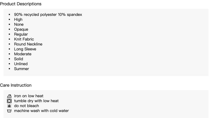Click the Regular list item
The image size is (212, 118).
[x=21, y=34]
